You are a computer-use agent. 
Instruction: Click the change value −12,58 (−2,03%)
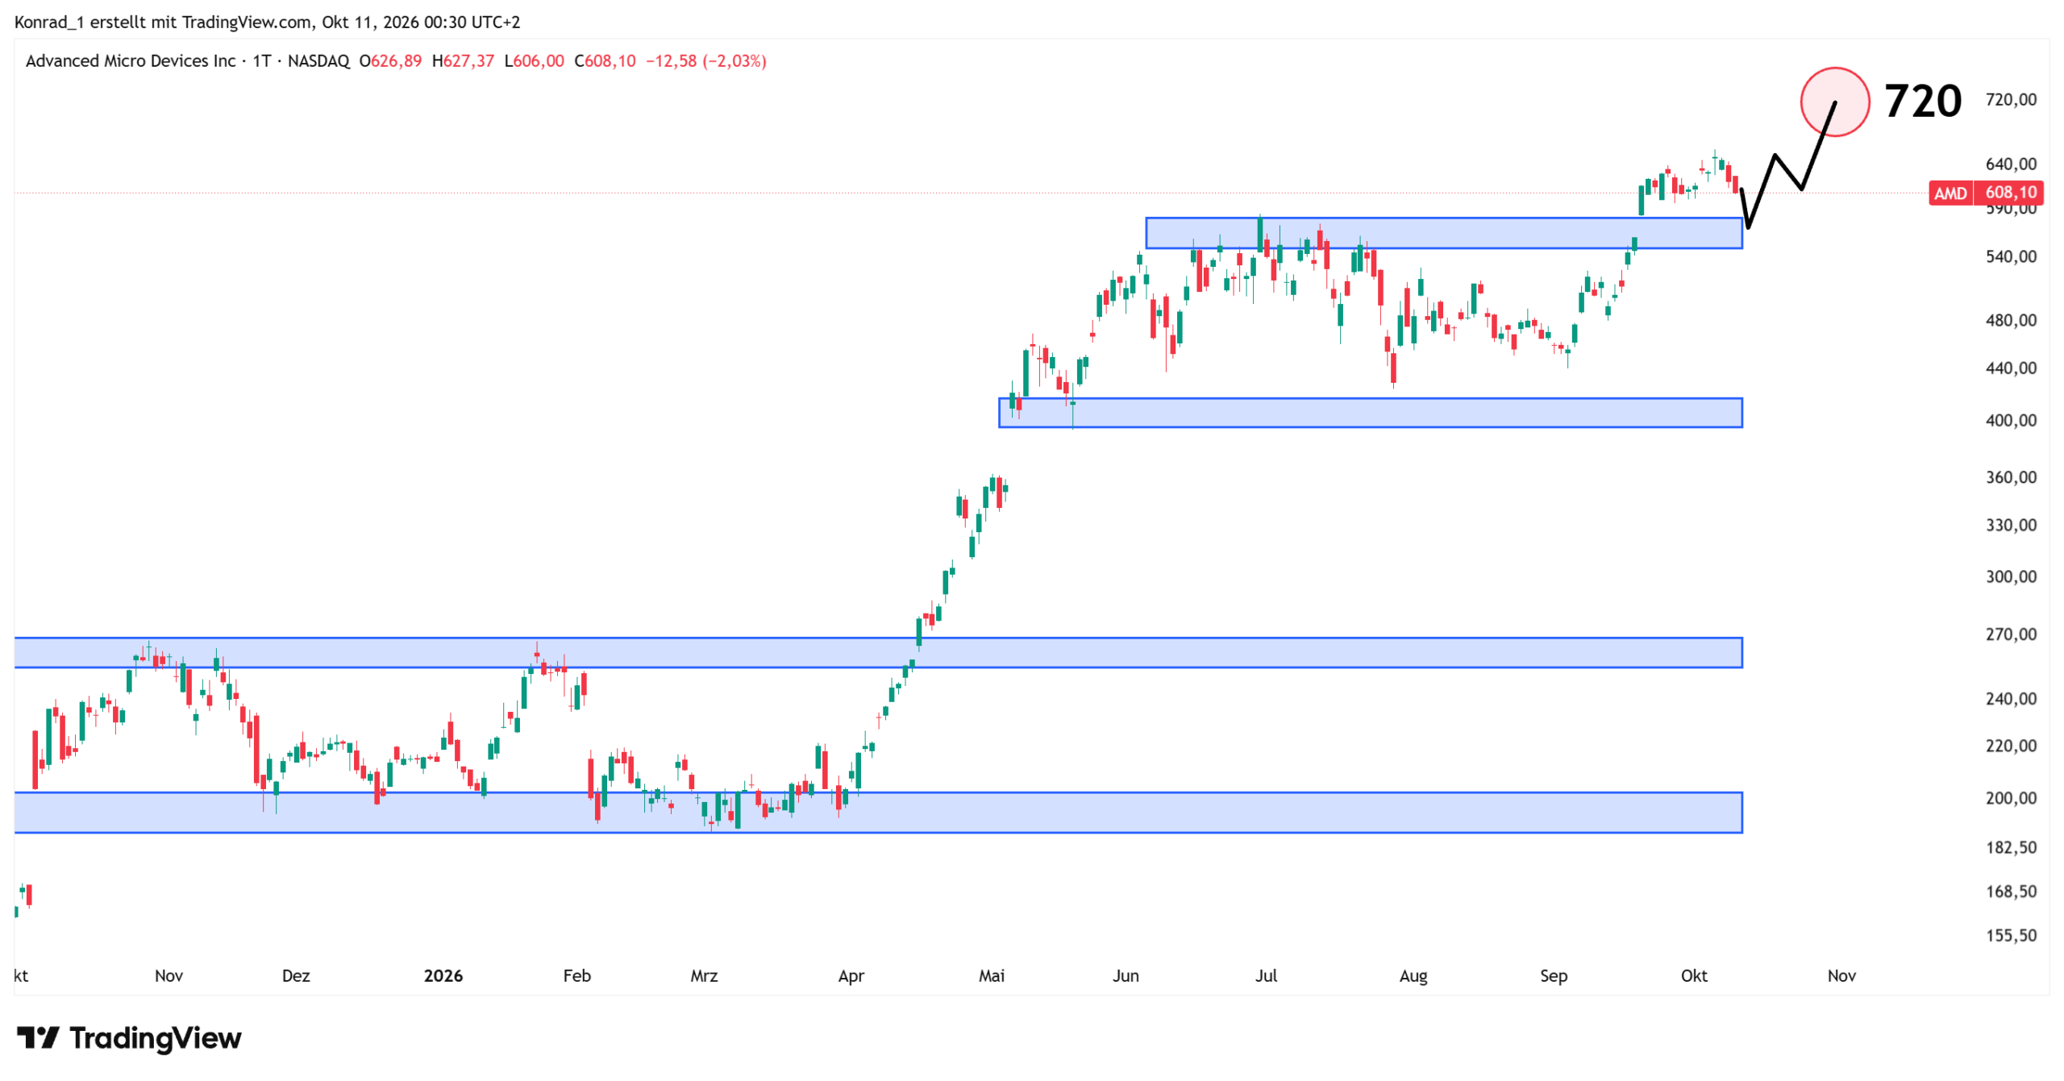(x=706, y=61)
